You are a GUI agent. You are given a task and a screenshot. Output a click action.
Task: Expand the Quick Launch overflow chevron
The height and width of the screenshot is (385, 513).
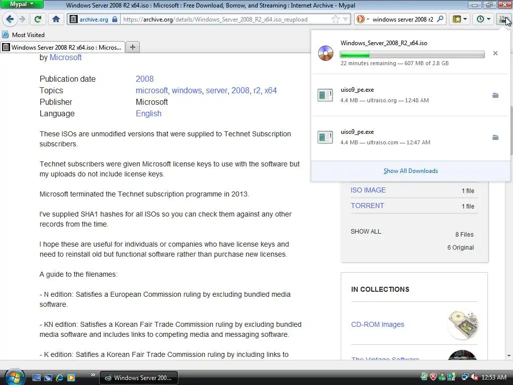(x=93, y=375)
